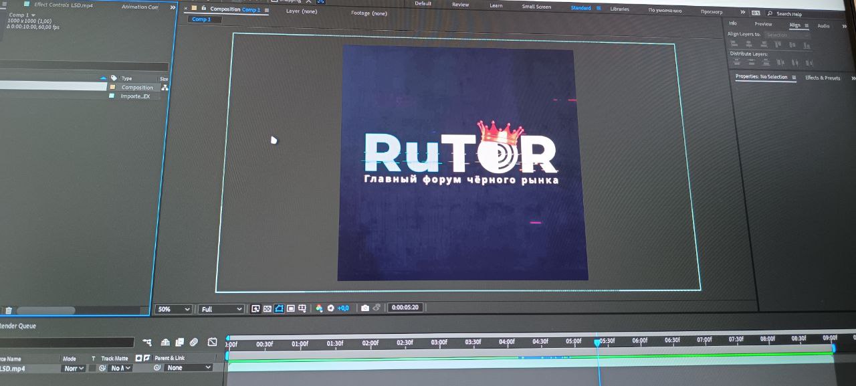Open the Graph Editor icon in timeline
Screen dimensions: 856x386
pyautogui.click(x=212, y=342)
